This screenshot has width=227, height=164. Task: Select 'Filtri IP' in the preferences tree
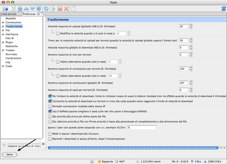[x=9, y=38]
